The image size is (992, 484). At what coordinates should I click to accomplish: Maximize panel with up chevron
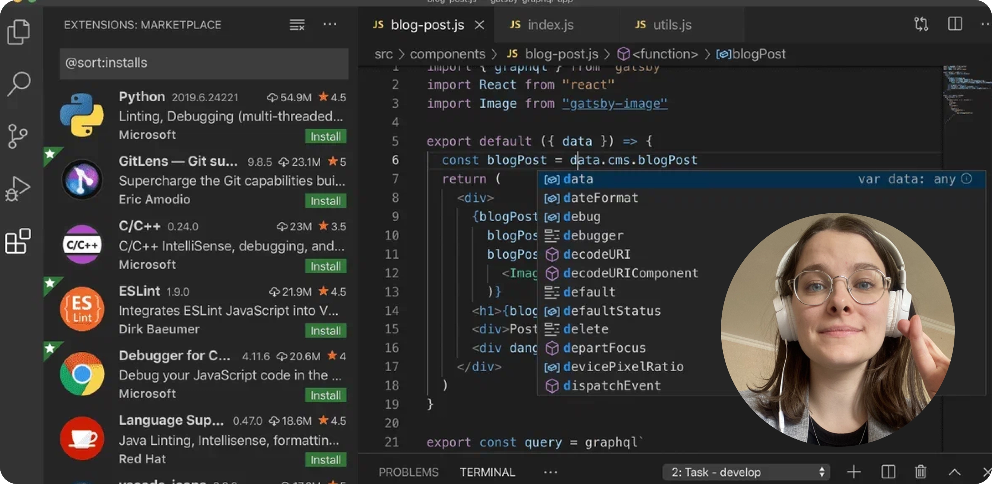(x=955, y=472)
